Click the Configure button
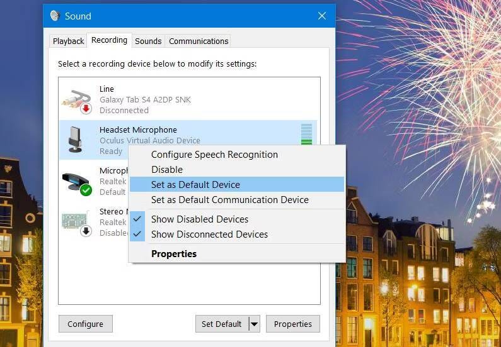This screenshot has width=501, height=347. click(x=85, y=324)
